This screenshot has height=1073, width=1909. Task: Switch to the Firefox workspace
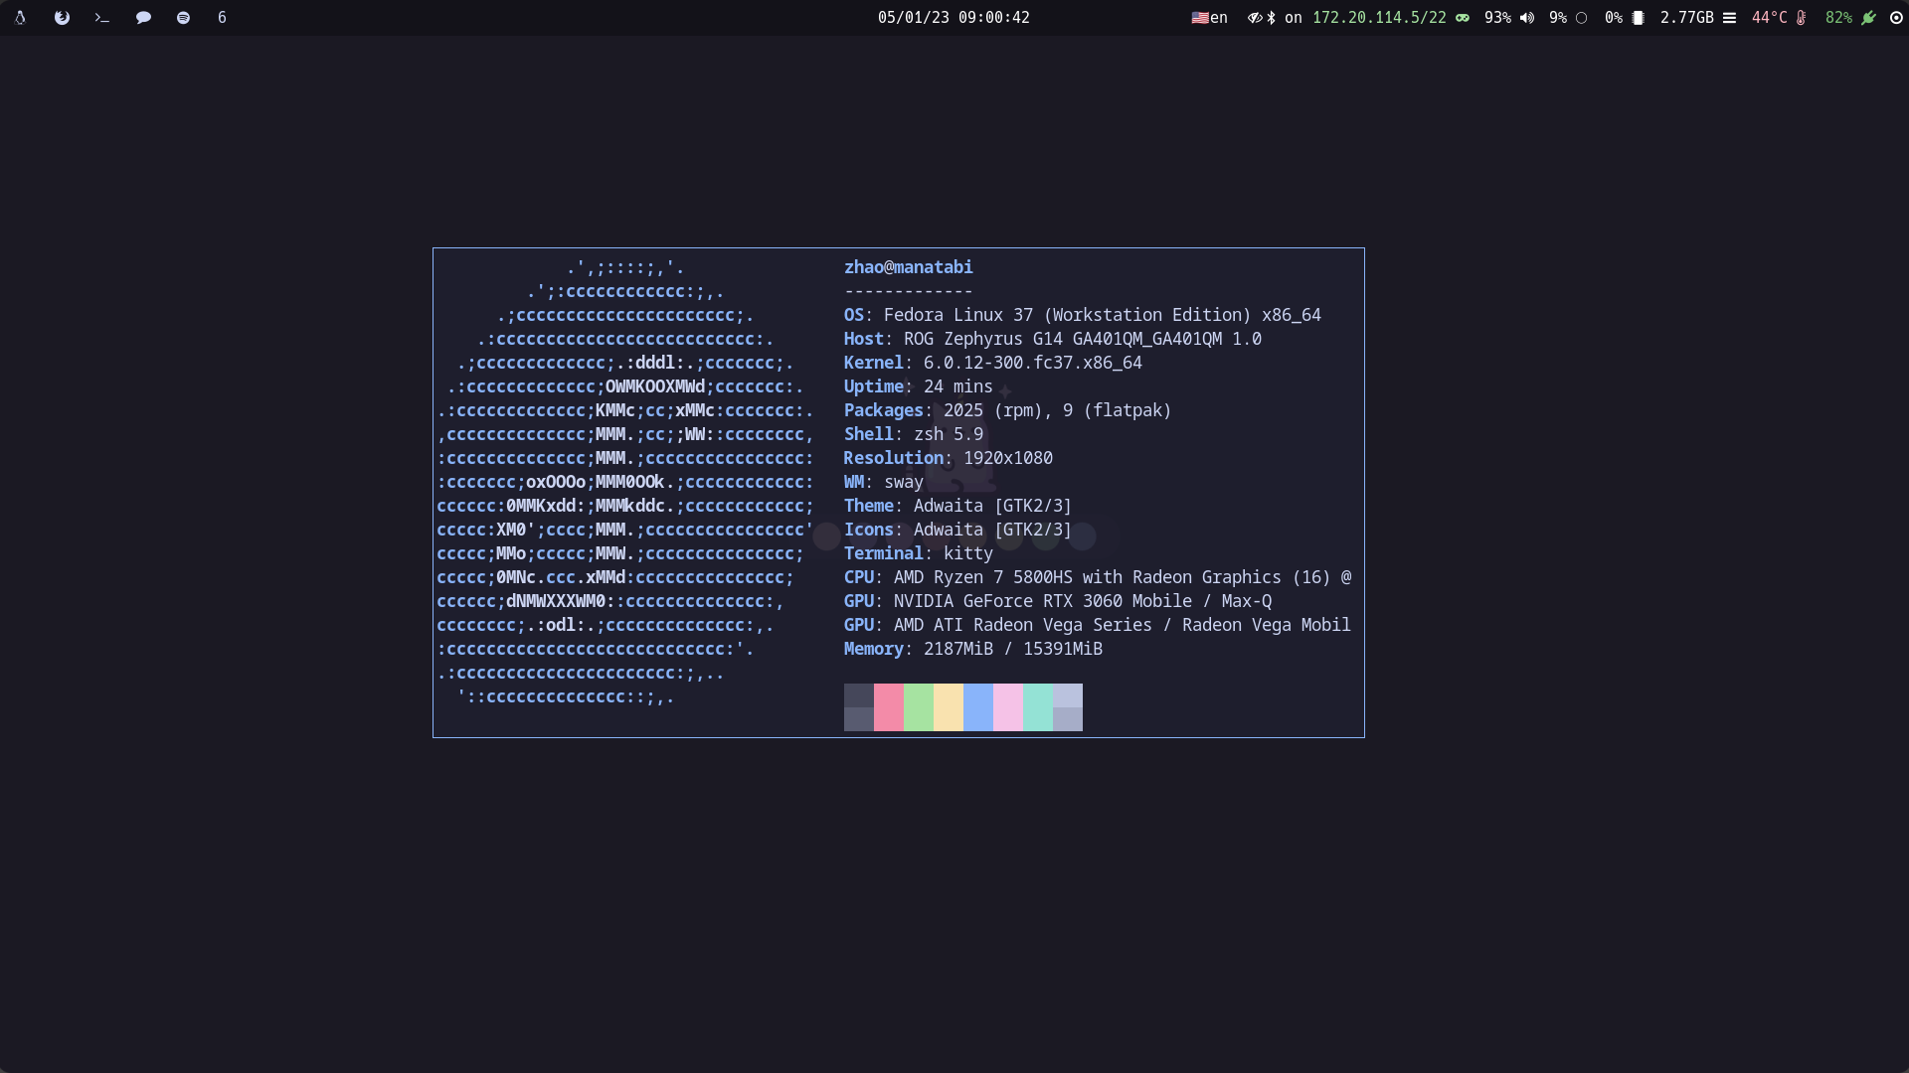tap(62, 18)
